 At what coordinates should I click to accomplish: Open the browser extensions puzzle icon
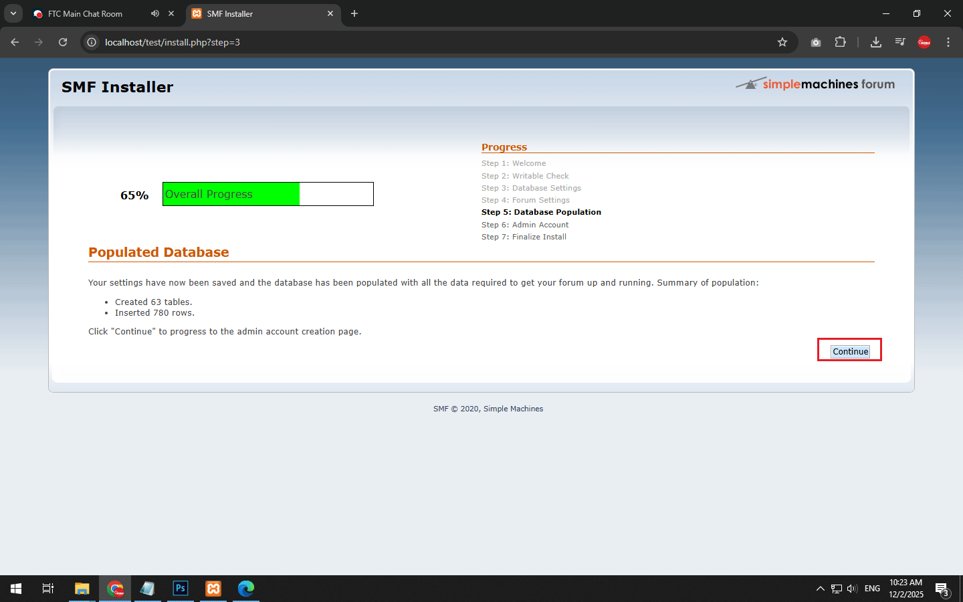[x=840, y=42]
